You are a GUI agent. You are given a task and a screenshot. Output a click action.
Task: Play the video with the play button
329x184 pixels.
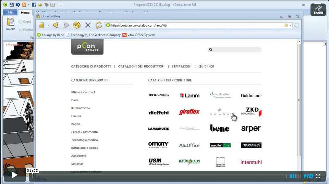(15, 175)
